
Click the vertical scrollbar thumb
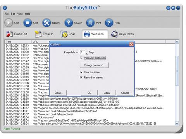click(x=177, y=71)
